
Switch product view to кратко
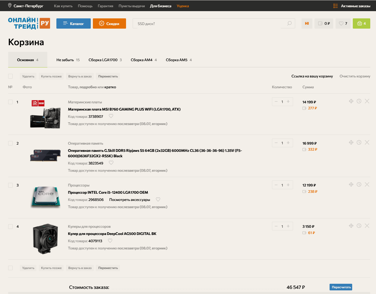(110, 87)
